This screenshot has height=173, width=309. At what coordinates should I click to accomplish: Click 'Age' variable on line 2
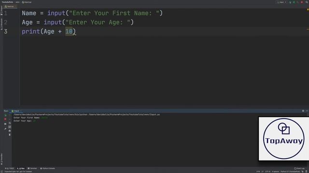(27, 23)
